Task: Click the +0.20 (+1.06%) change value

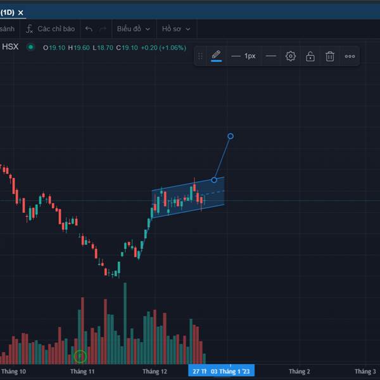Action: pos(163,47)
